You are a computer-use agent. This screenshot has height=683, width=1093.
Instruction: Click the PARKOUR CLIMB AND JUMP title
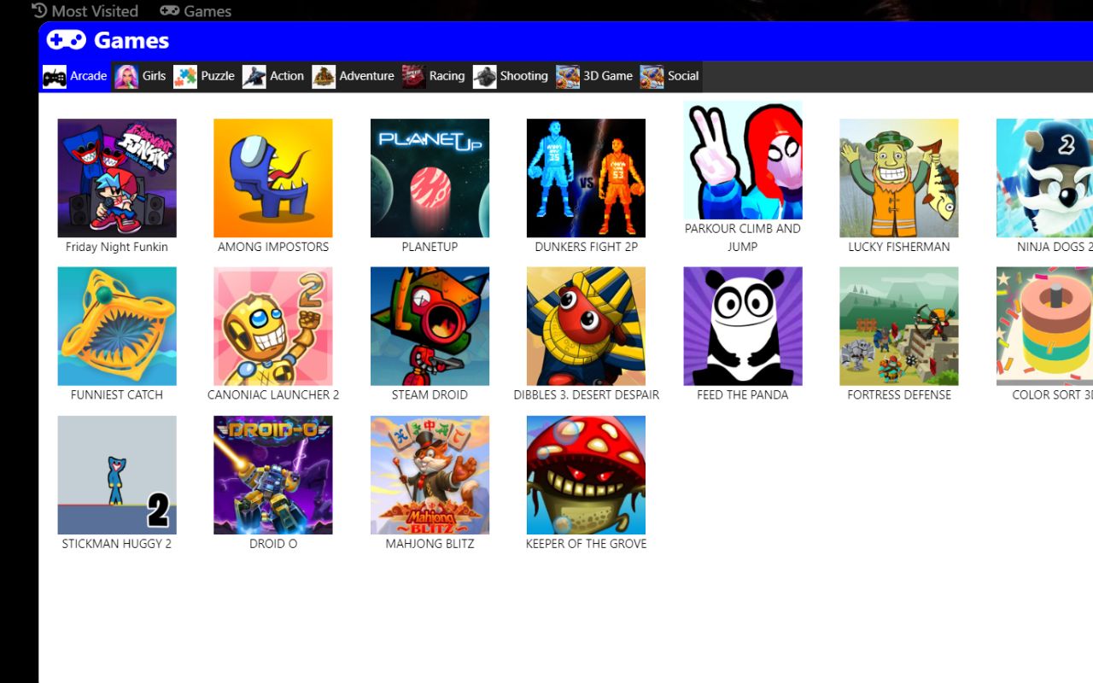coord(743,237)
